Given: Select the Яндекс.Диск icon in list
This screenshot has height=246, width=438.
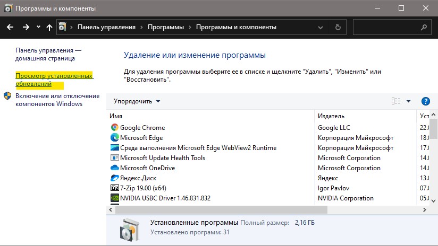Looking at the screenshot, I should (x=114, y=178).
